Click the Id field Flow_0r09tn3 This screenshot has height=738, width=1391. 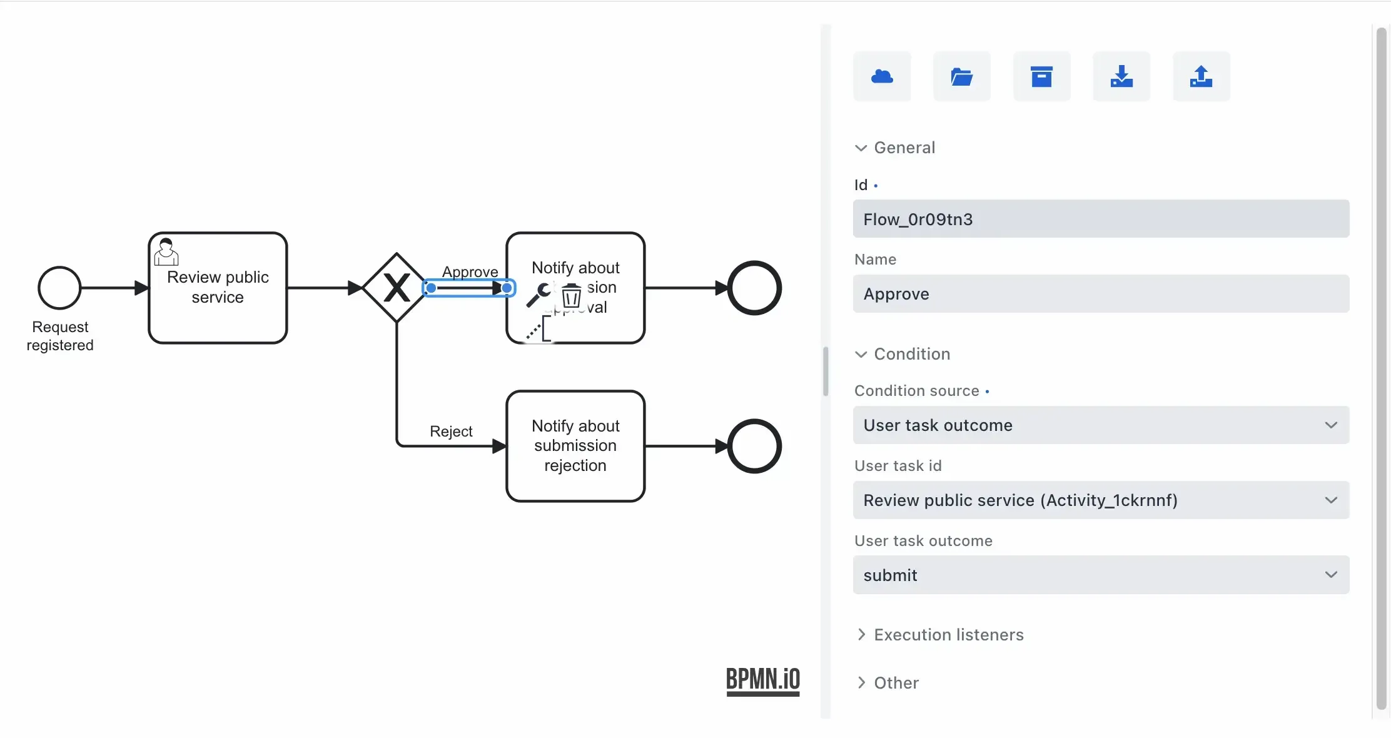coord(1100,219)
